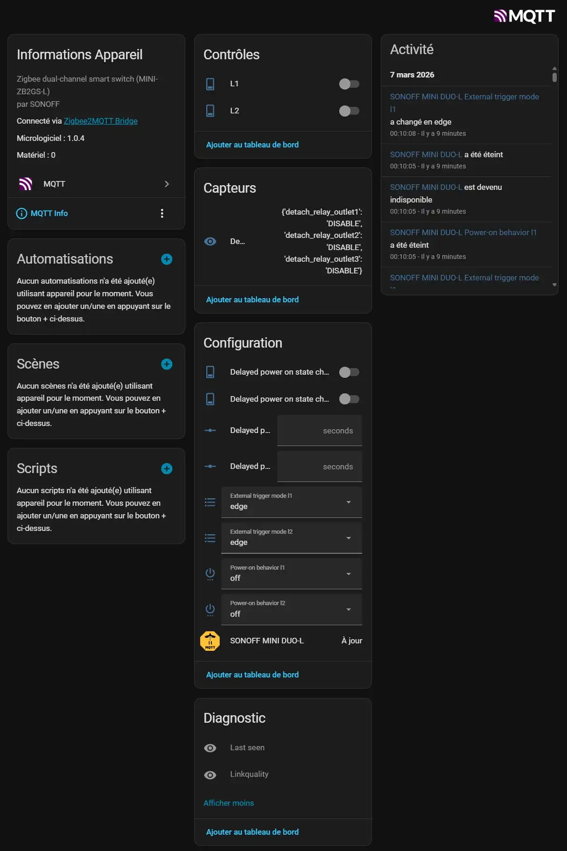Screen dimensions: 567x851
Task: Open the MQTT integration row
Action: pyautogui.click(x=96, y=184)
